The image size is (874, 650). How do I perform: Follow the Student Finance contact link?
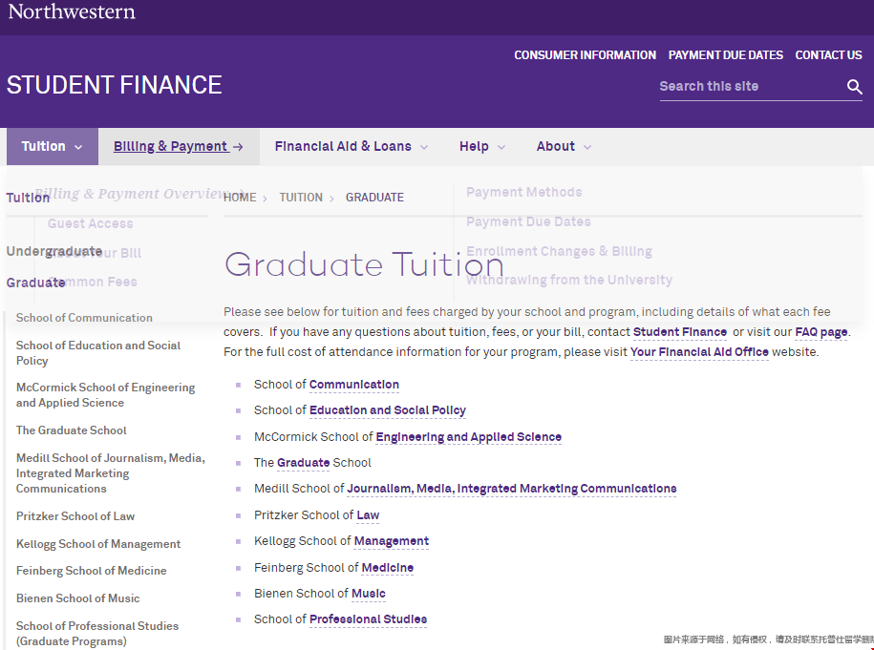(x=680, y=332)
